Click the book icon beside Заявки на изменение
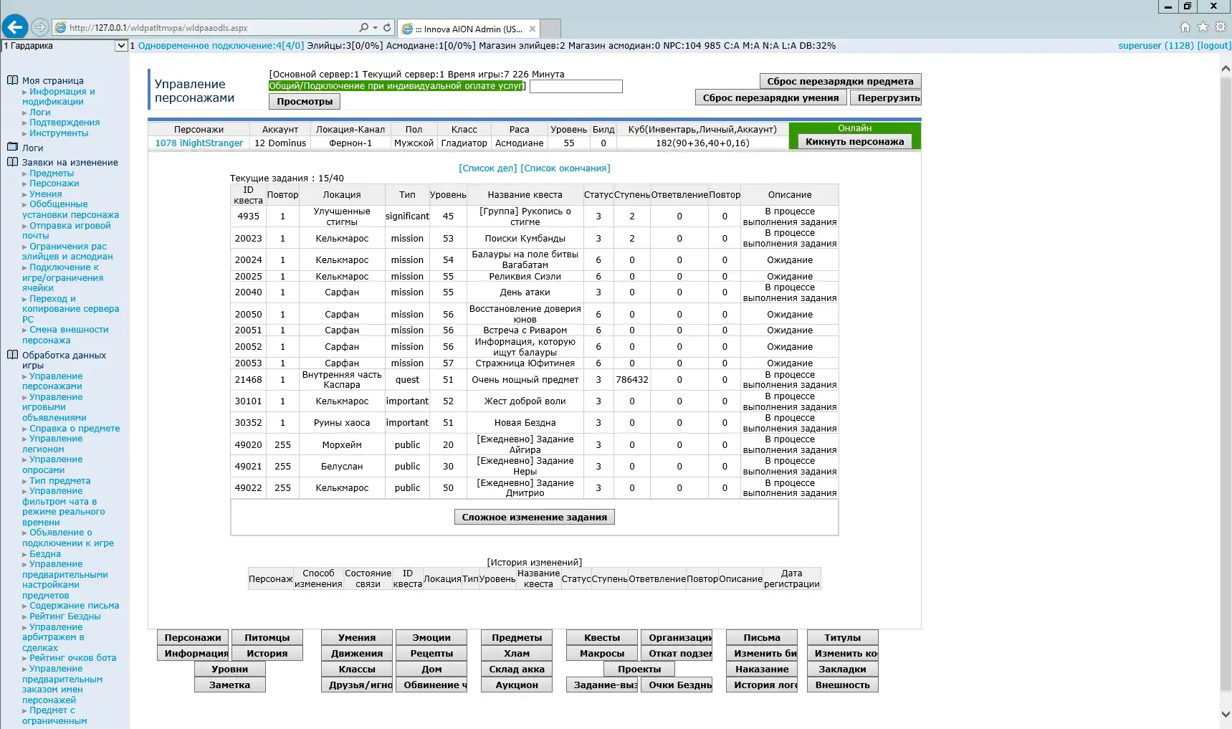Viewport: 1232px width, 729px height. 12,162
